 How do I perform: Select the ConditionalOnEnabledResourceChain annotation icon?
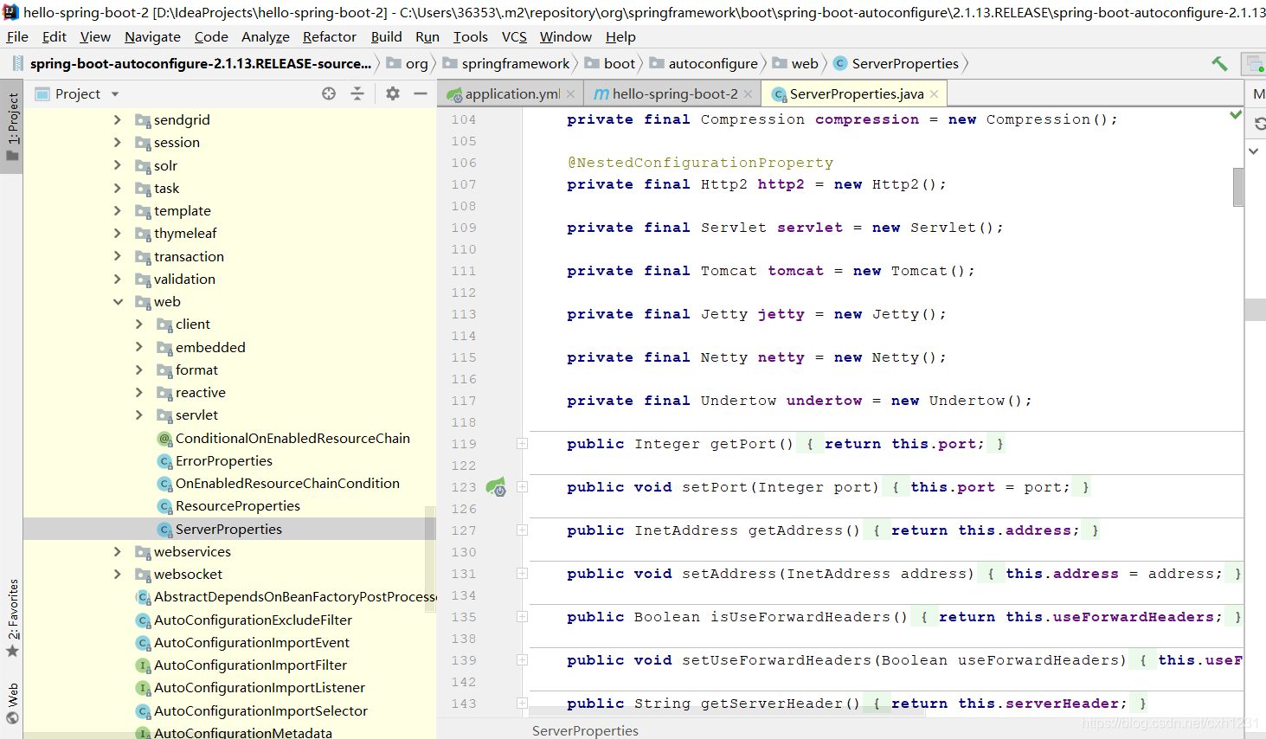164,439
